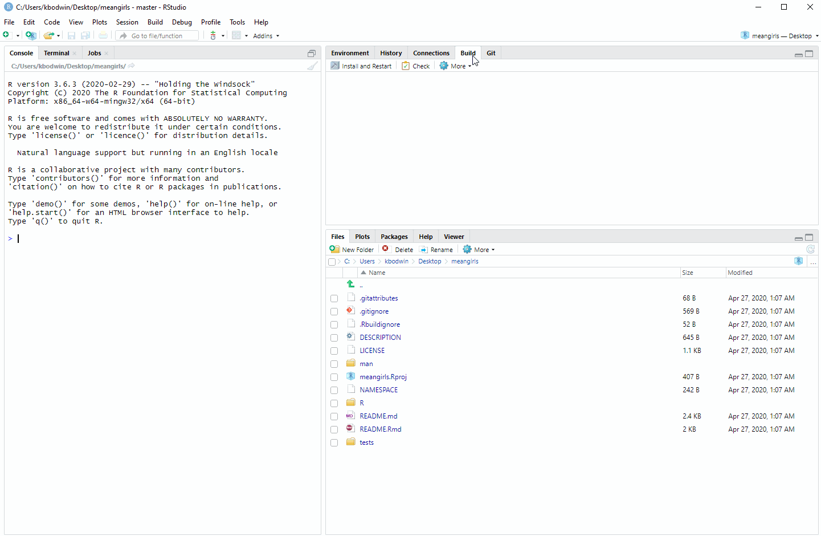821x536 pixels.
Task: Check the box next to DESCRIPTION file
Action: (334, 338)
